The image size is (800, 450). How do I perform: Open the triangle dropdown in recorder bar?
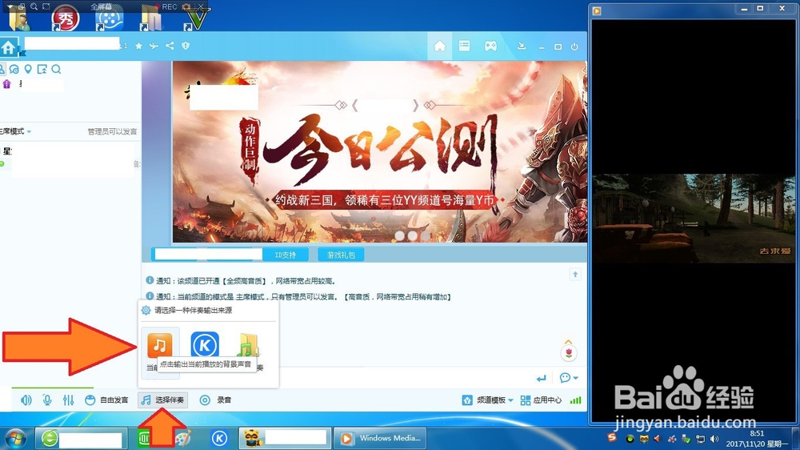pyautogui.click(x=10, y=6)
